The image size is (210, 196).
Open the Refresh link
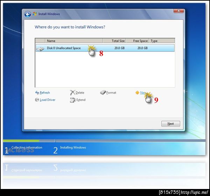point(45,93)
